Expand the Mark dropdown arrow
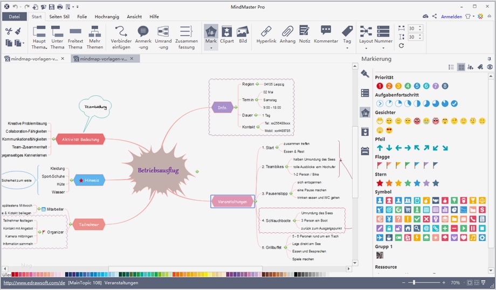Viewport: 496px width, 290px height. tap(211, 48)
